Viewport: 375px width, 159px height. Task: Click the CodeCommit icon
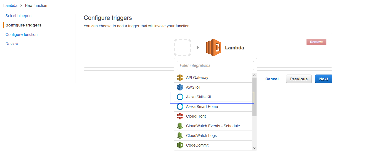[x=180, y=145]
